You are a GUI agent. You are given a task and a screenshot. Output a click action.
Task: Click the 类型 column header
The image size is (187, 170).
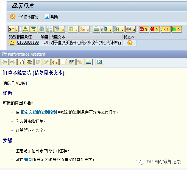pyautogui.click(x=12, y=37)
